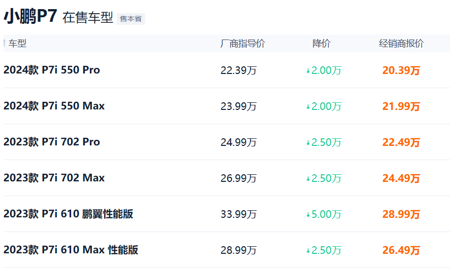Click the 小鹏P7 page title
Image resolution: width=450 pixels, height=268 pixels.
point(30,16)
